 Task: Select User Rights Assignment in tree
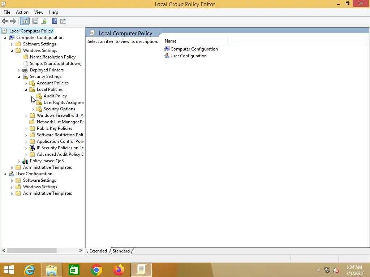(x=64, y=102)
